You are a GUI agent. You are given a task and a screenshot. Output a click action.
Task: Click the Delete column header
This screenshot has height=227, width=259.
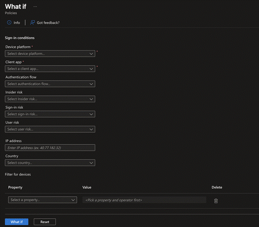[217, 188]
